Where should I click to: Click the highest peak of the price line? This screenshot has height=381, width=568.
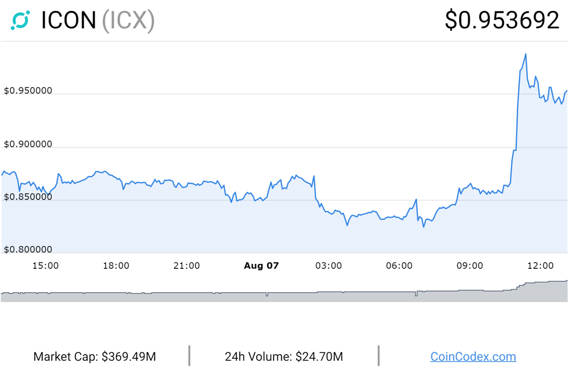[x=525, y=54]
